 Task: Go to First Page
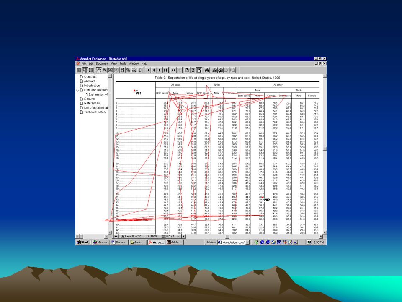tap(148, 70)
